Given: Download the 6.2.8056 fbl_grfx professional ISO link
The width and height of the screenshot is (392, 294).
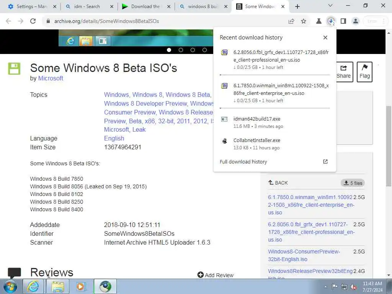Looking at the screenshot, I should click(x=311, y=232).
